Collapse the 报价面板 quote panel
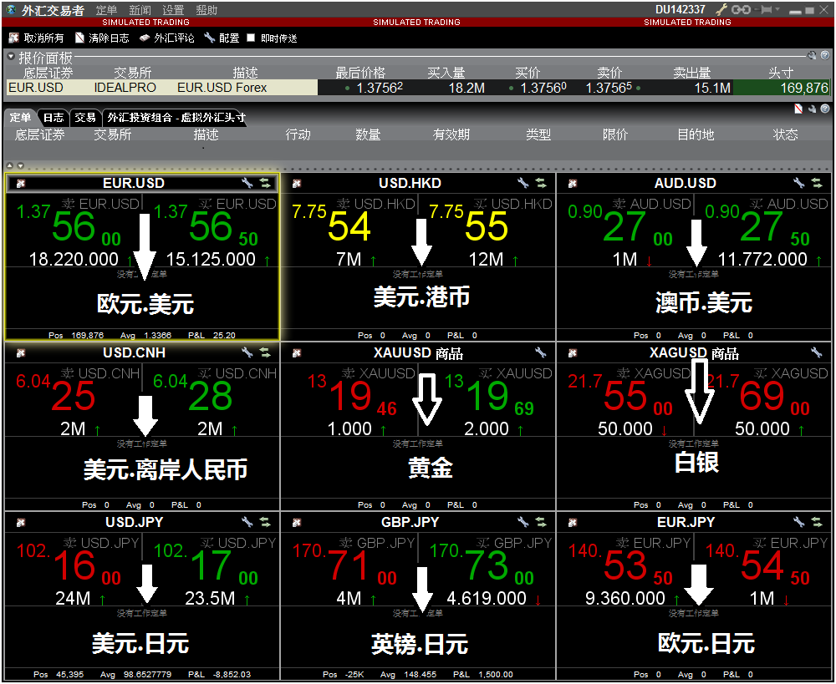836x684 pixels. tap(10, 58)
